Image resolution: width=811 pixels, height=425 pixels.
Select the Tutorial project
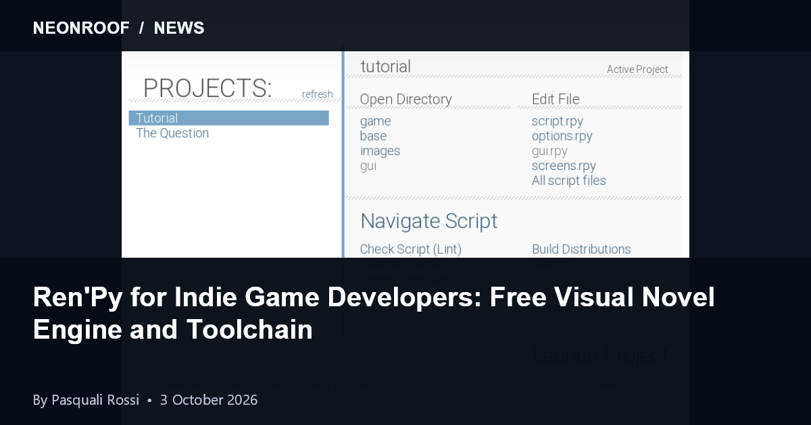coord(228,118)
